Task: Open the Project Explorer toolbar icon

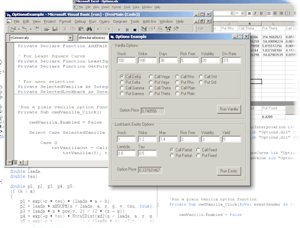Action: (144, 29)
